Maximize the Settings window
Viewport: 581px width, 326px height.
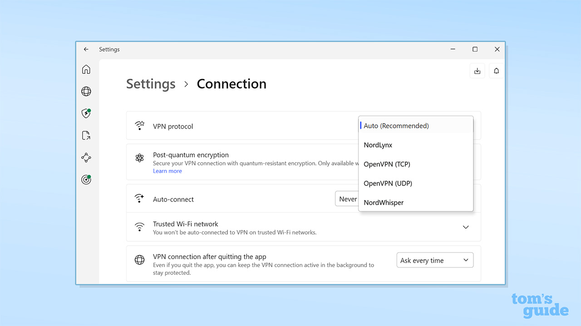click(475, 49)
